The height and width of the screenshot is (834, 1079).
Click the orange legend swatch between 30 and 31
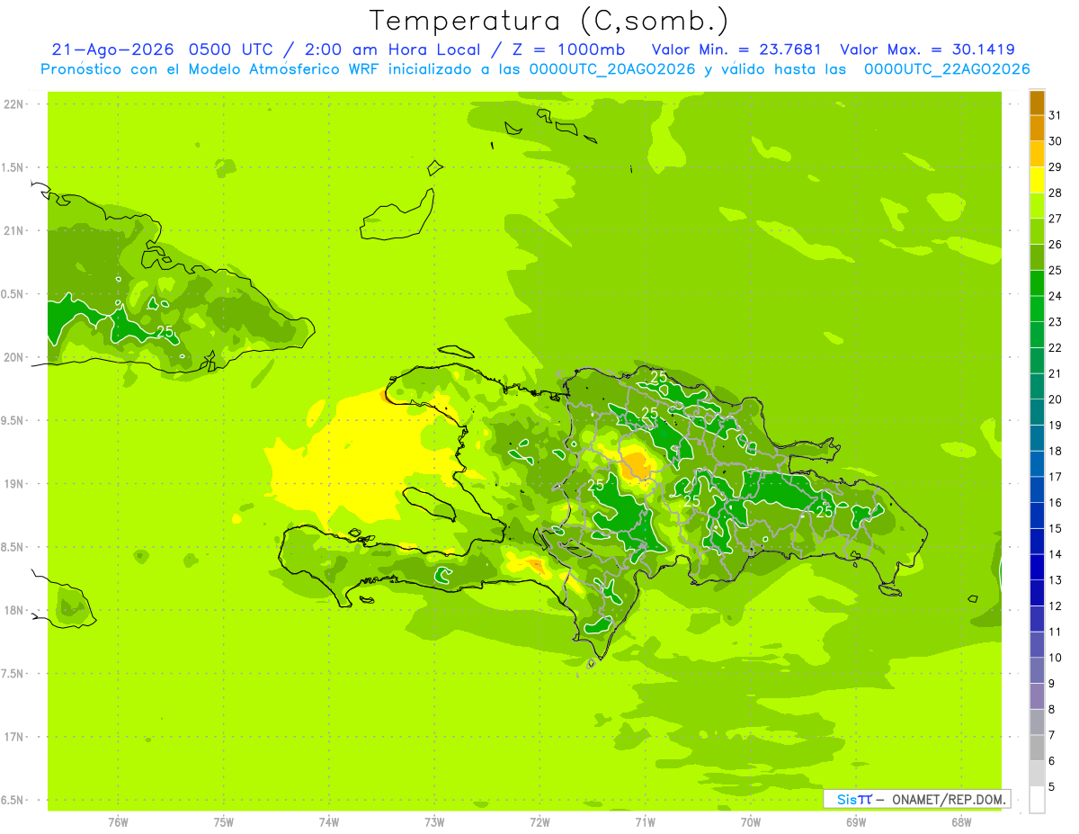click(1037, 129)
